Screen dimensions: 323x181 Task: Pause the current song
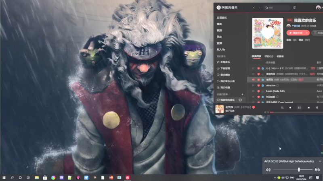click(x=299, y=107)
